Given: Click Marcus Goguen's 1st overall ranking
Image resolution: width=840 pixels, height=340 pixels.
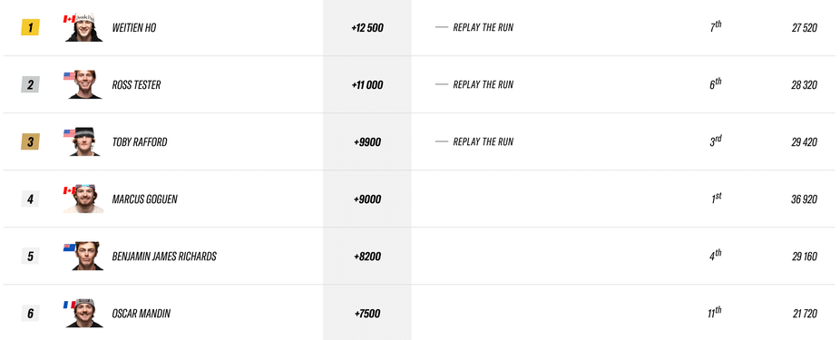Looking at the screenshot, I should pos(717,199).
